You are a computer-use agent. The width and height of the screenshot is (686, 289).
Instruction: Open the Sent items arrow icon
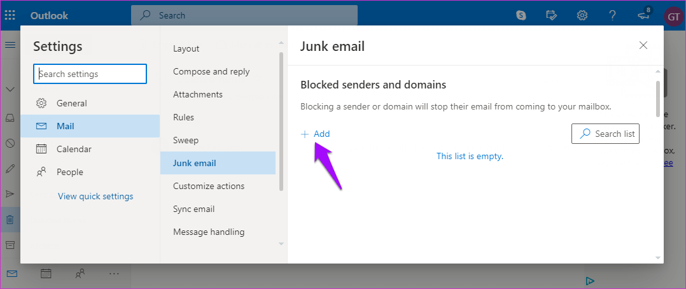click(x=10, y=194)
